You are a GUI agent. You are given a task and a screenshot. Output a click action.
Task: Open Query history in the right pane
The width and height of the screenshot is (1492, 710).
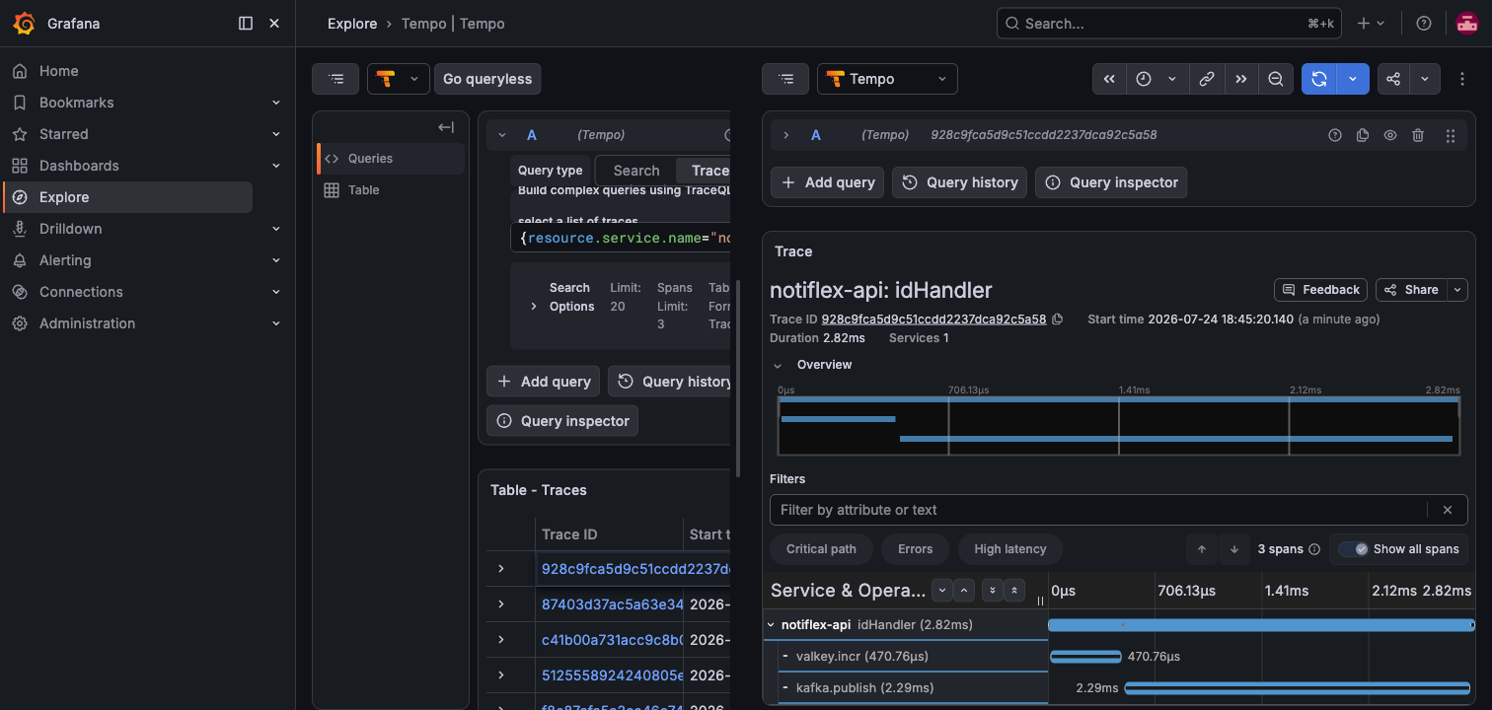click(960, 182)
